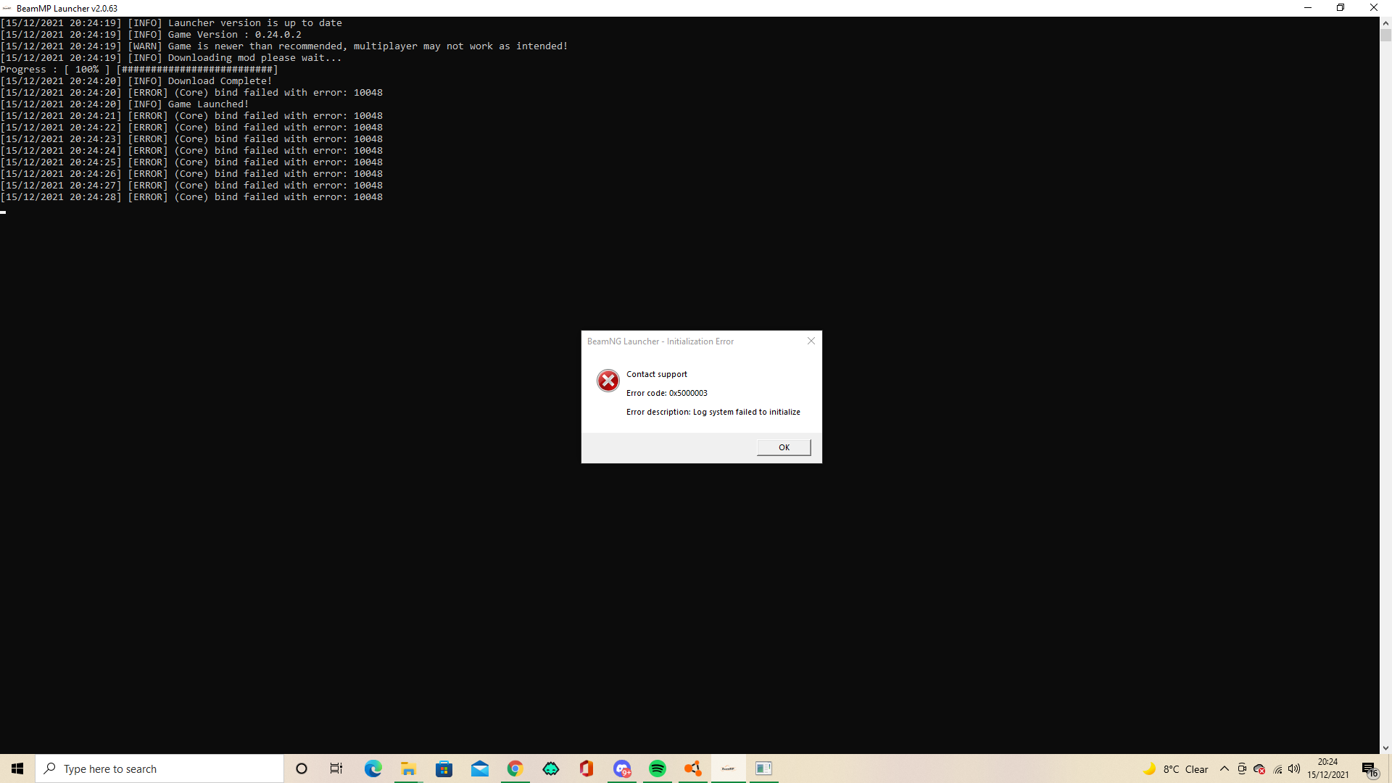Open Microsoft Office from the taskbar

coord(586,768)
